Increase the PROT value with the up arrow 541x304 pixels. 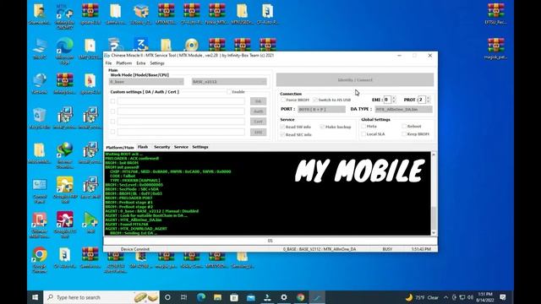tap(428, 98)
